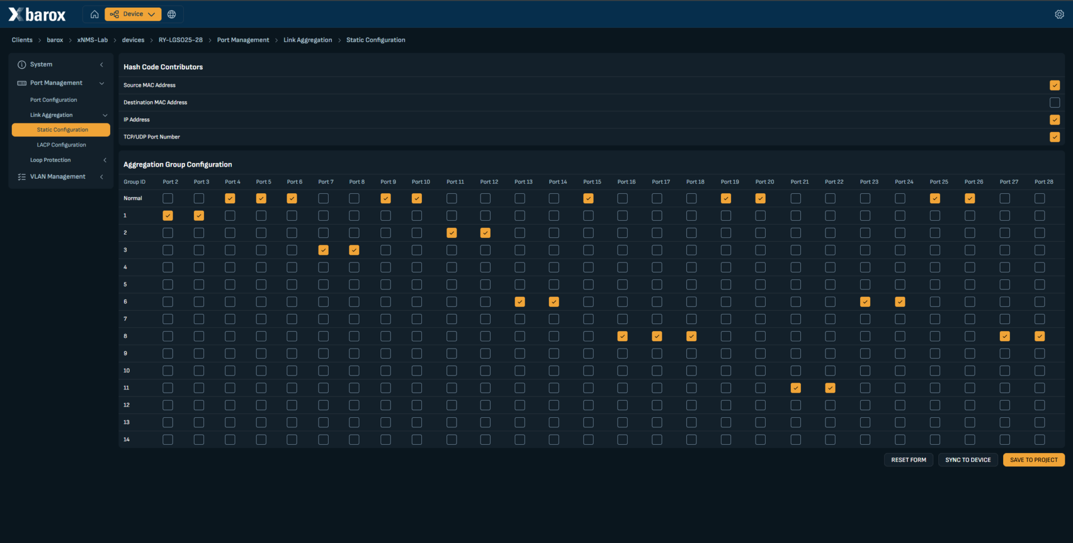
Task: Open the settings gear icon
Action: point(1059,15)
